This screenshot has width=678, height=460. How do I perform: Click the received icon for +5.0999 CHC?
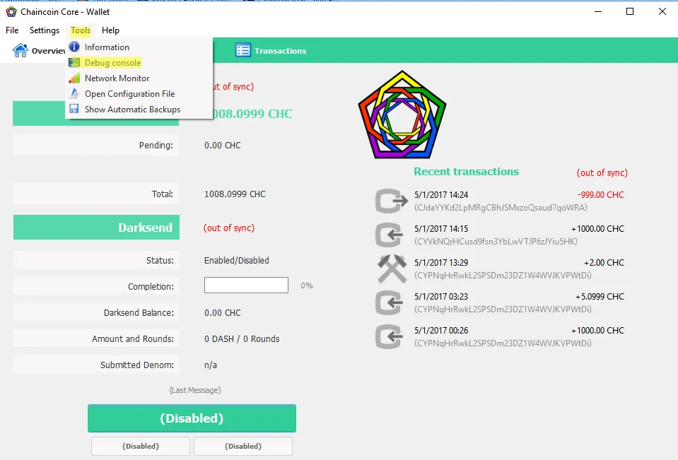(389, 302)
